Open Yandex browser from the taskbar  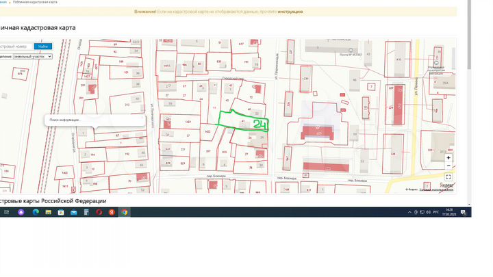111,212
